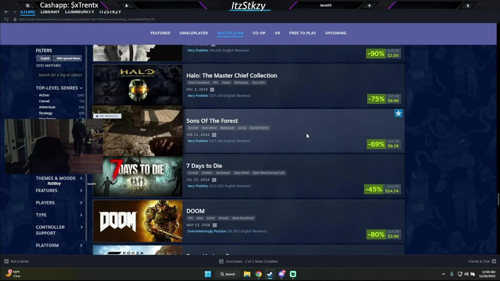Open the Steam Library menu
The width and height of the screenshot is (500, 281).
(x=50, y=12)
